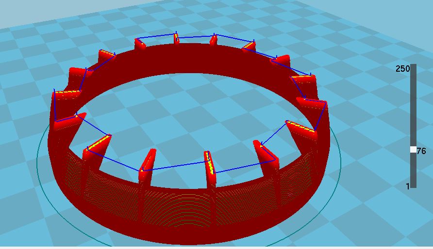Click the layer slider track near 250
Viewport: 433px width, 249px height.
[x=413, y=69]
